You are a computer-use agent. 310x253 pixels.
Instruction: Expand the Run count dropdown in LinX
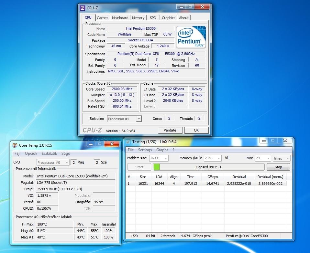pyautogui.click(x=268, y=158)
